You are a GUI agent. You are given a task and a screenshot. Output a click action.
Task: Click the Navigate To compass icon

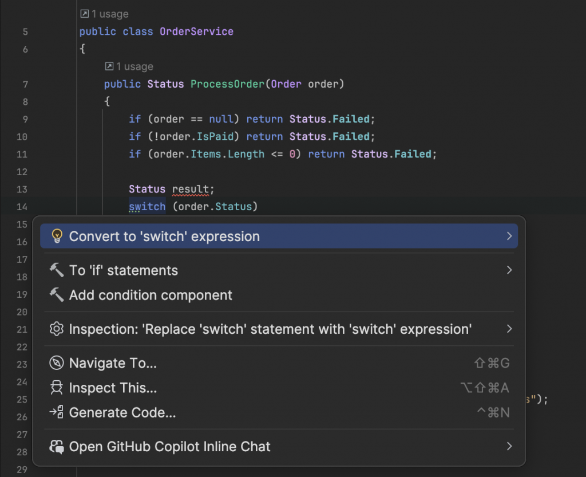(57, 363)
